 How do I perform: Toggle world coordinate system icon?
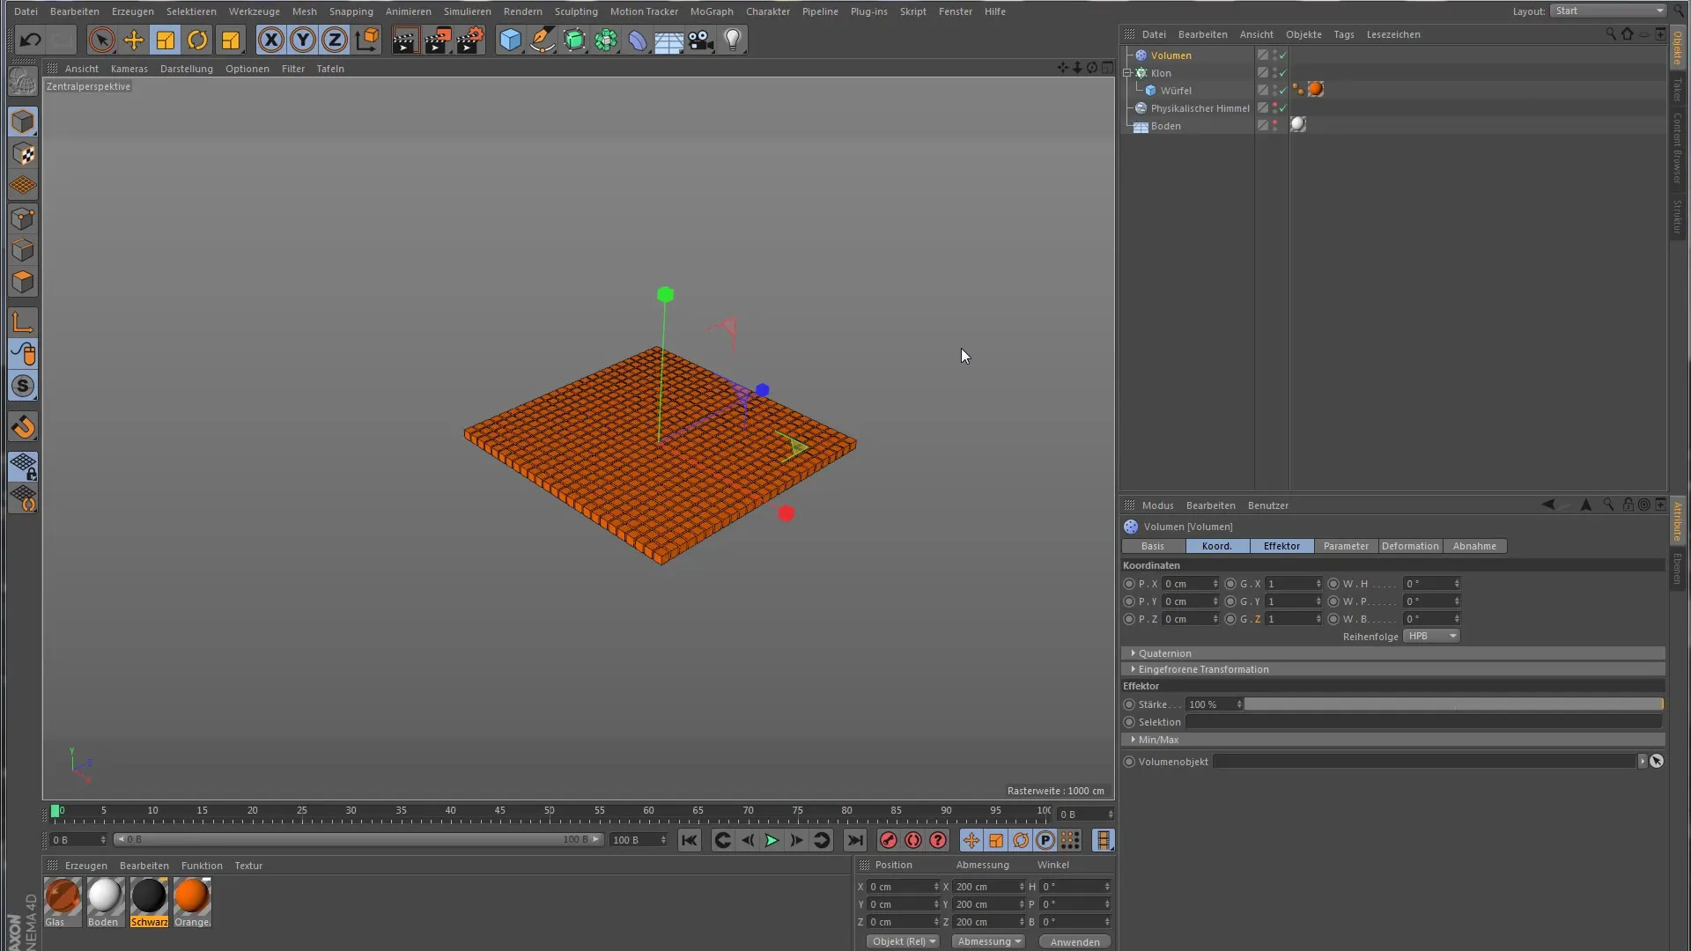tap(366, 40)
